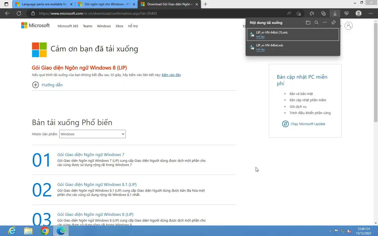This screenshot has height=236, width=378.
Task: Open the Hỗ trợ navigation item
Action: [x=133, y=26]
